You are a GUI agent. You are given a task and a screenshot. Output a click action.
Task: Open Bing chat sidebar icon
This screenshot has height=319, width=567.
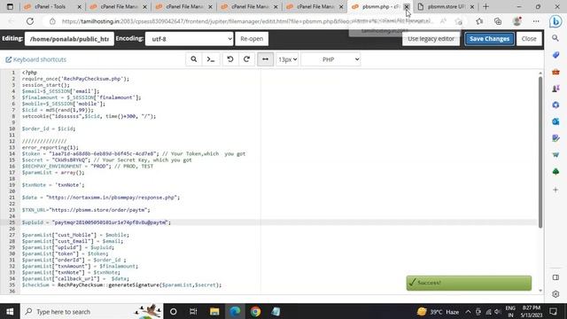click(x=555, y=21)
